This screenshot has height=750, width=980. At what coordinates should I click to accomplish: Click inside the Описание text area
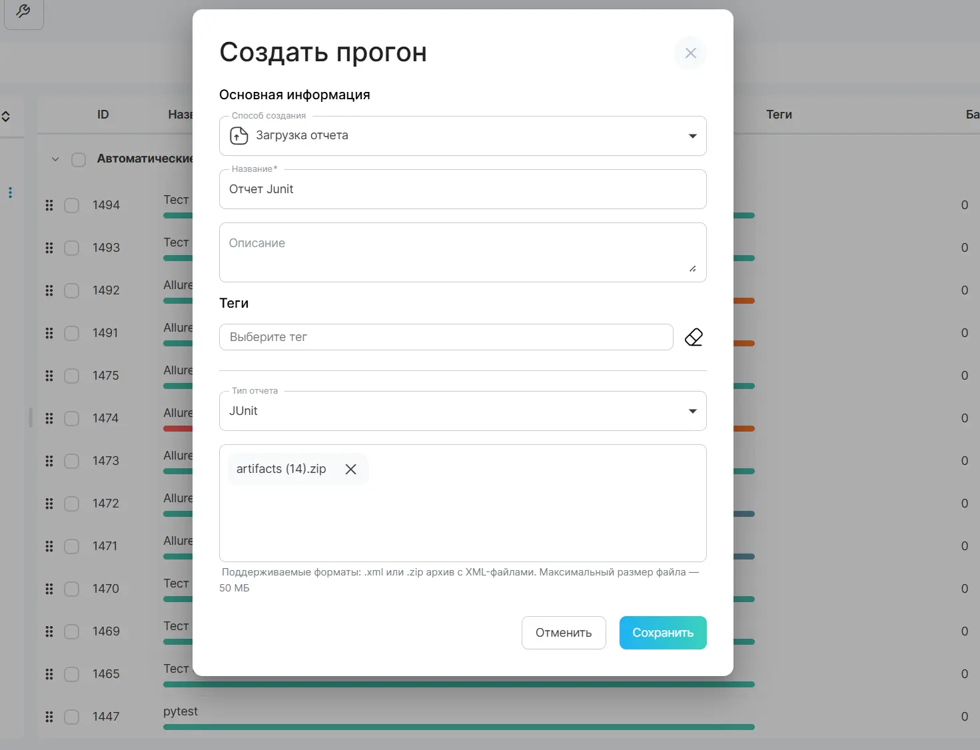point(462,252)
